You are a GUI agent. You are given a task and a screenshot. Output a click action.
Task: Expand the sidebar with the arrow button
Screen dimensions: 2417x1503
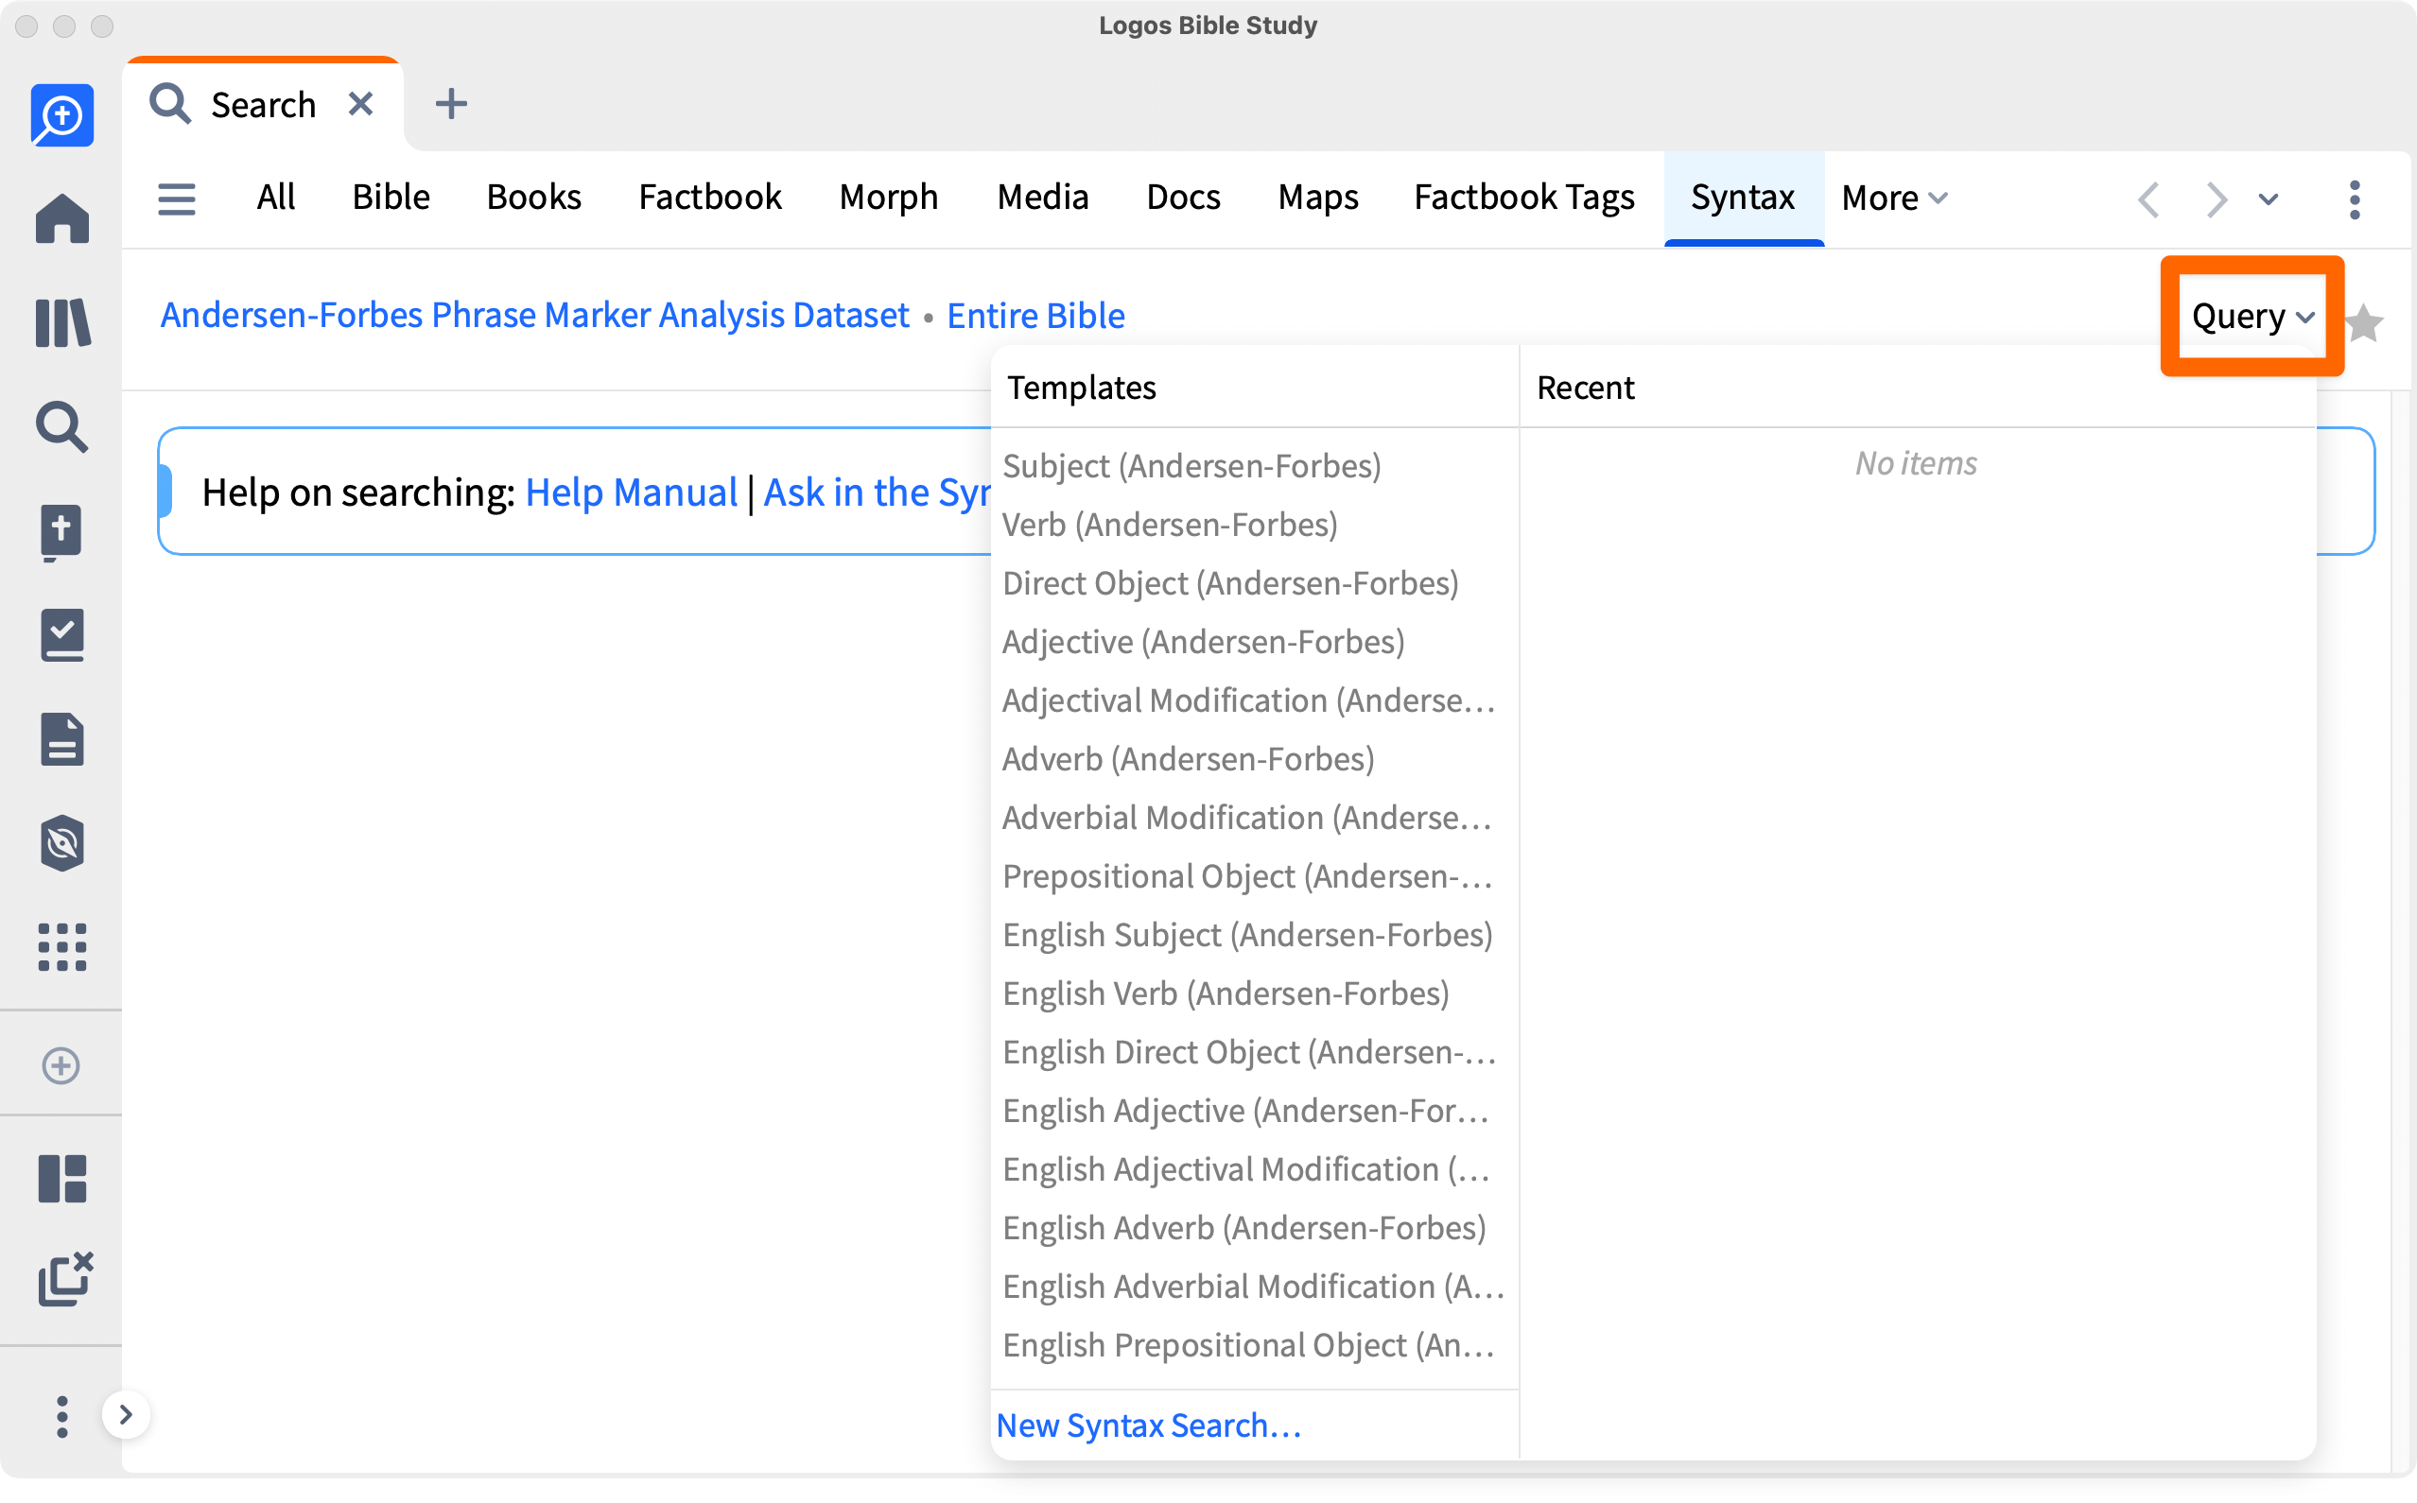[125, 1413]
